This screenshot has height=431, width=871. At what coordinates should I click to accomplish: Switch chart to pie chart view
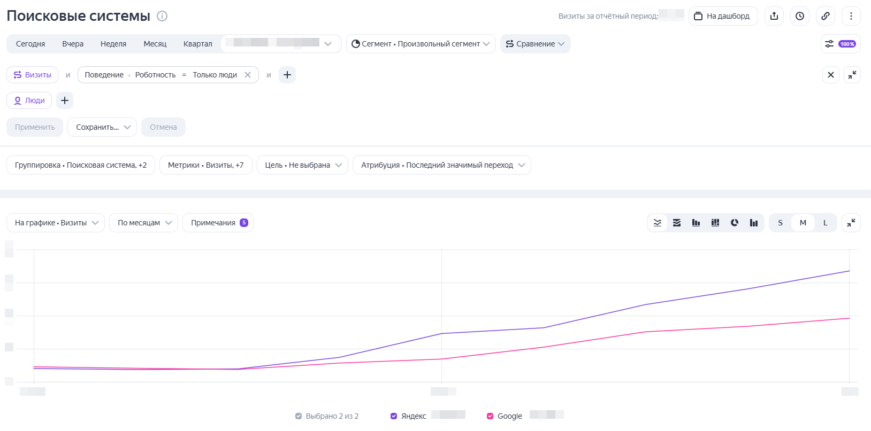tap(735, 223)
